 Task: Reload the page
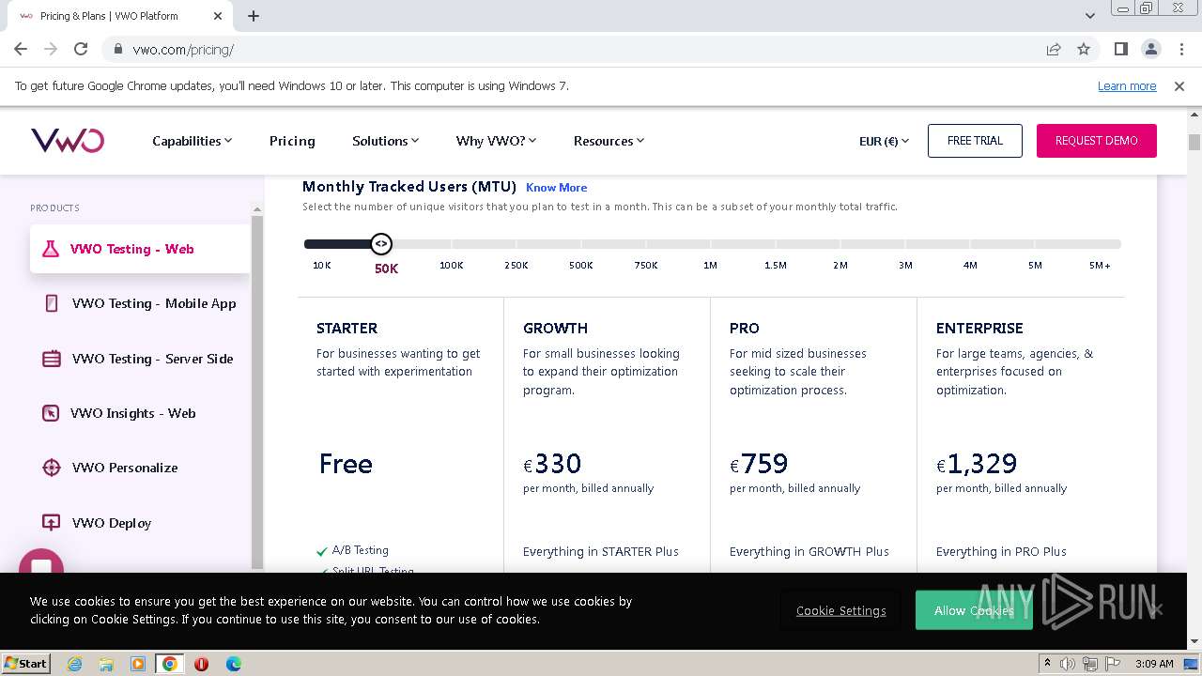81,49
